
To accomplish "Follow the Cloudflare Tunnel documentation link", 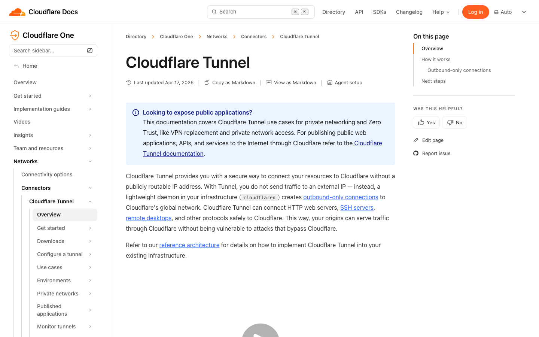I will (x=173, y=154).
